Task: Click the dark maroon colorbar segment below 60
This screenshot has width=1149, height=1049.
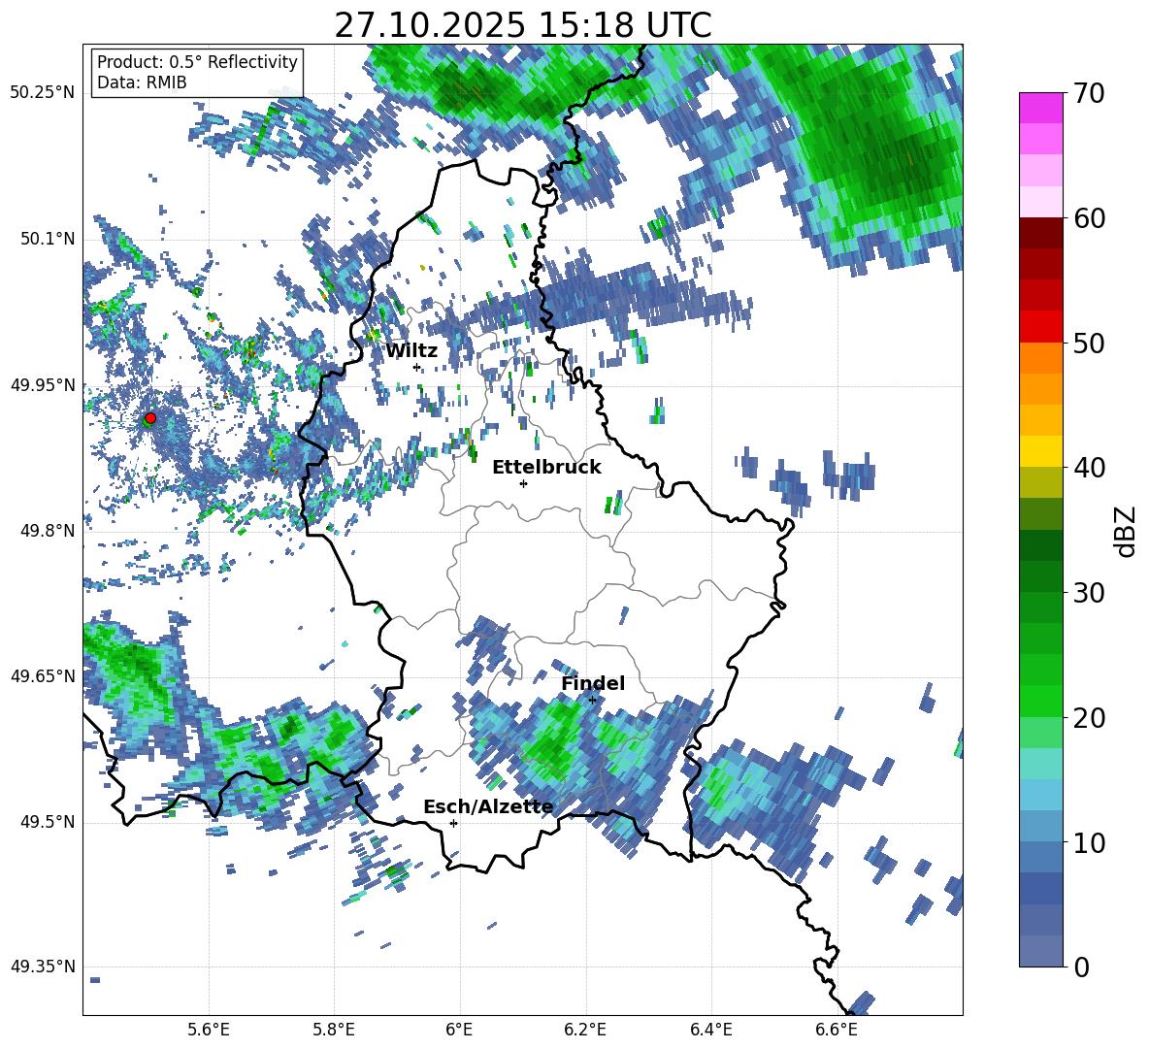Action: pos(1040,233)
